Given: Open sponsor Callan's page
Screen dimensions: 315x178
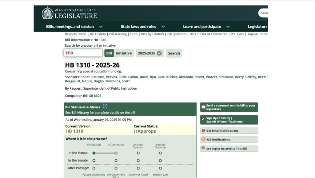Looking at the screenshot, I should tap(133, 77).
